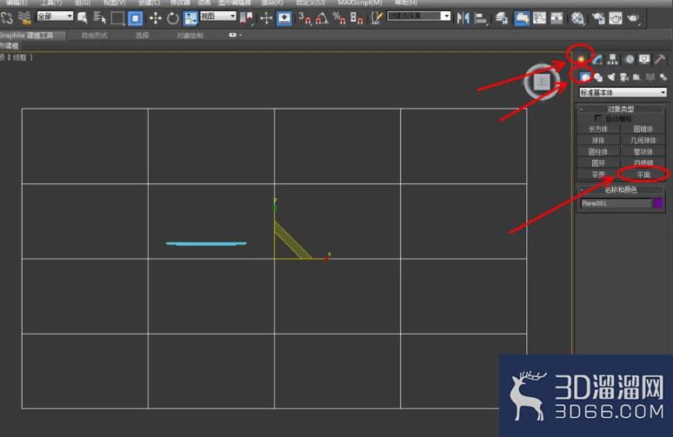The height and width of the screenshot is (437, 673).
Task: Open the Create command panel tab
Action: pos(581,59)
